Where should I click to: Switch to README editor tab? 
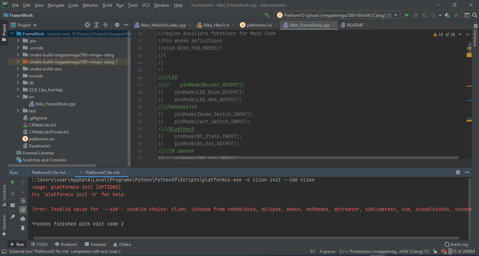point(355,25)
